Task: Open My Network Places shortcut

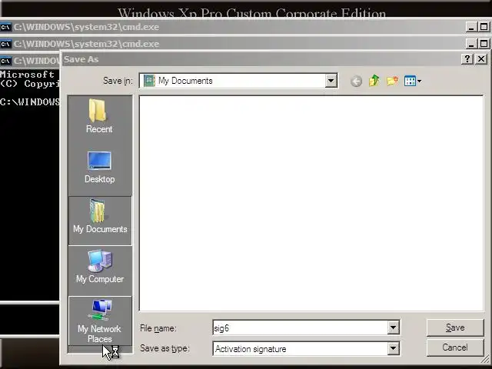Action: point(100,321)
